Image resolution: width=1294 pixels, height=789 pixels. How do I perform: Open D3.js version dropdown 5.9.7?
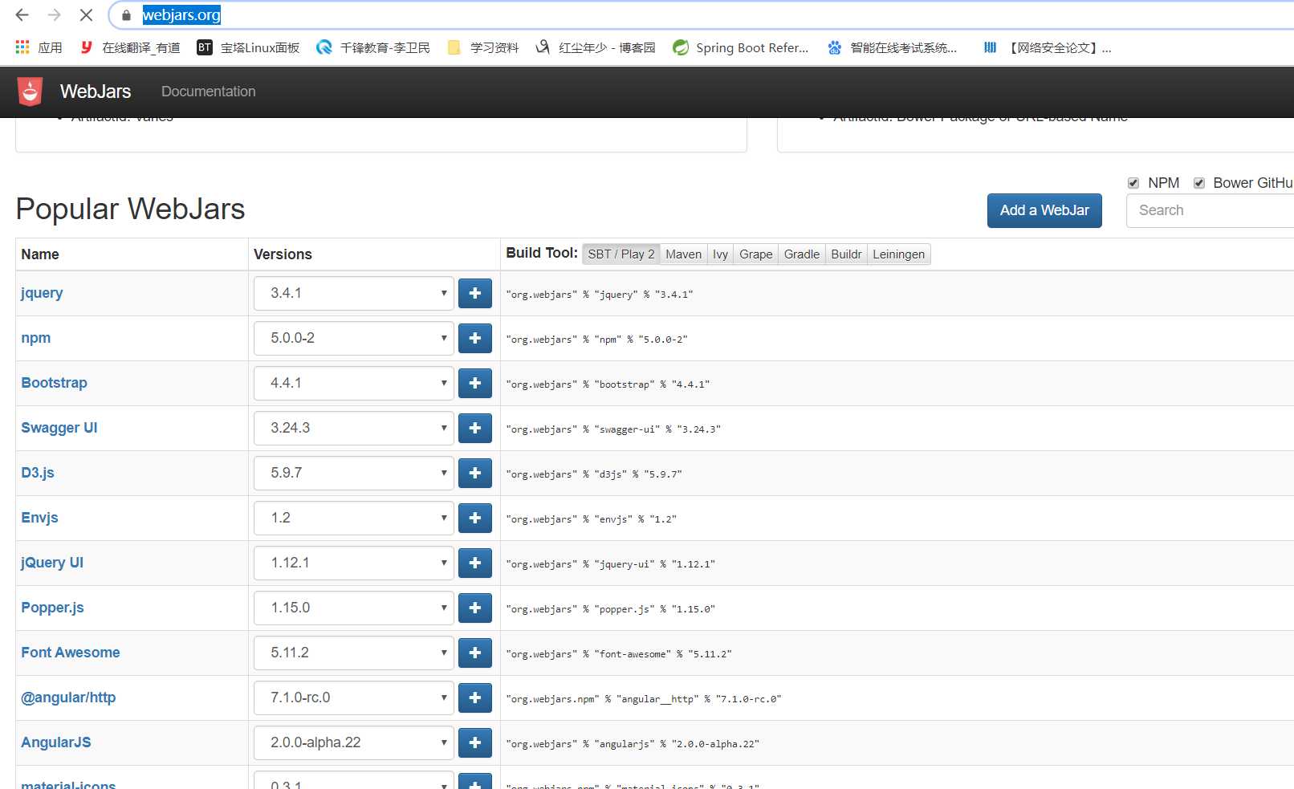coord(354,473)
